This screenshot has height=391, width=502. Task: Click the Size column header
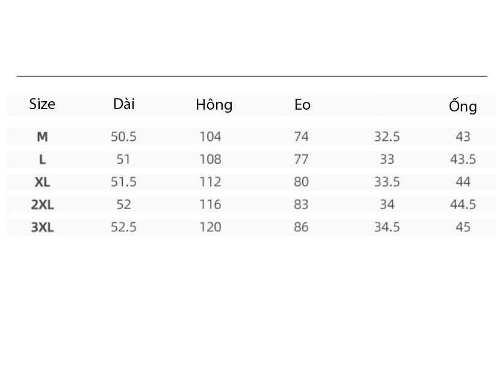[42, 104]
